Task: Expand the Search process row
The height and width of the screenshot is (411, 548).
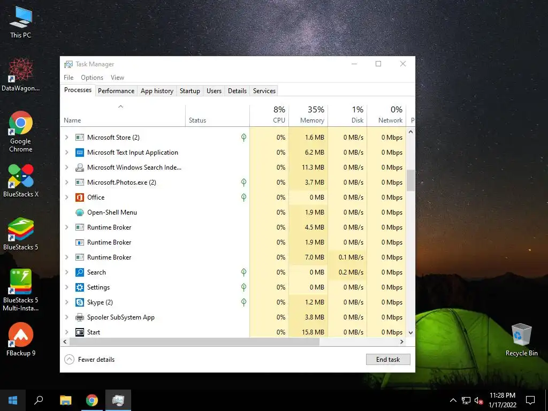Action: [66, 272]
